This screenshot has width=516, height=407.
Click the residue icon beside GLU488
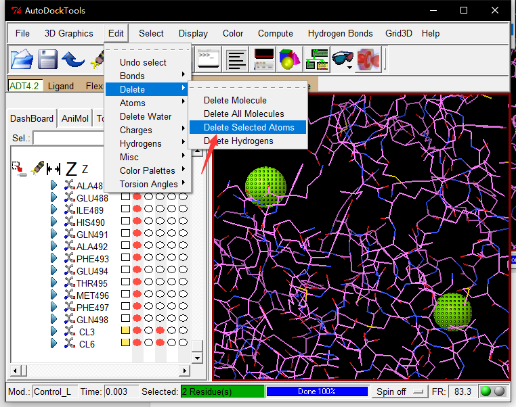tap(70, 197)
